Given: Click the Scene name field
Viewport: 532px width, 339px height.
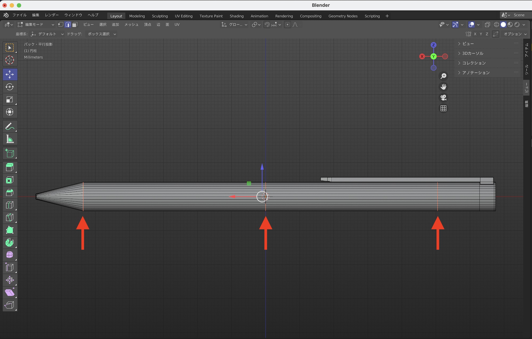Looking at the screenshot, I should point(519,15).
